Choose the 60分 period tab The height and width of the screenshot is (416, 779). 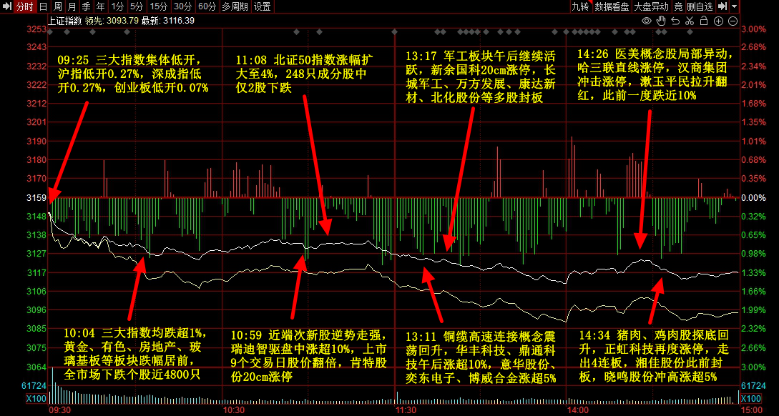(207, 6)
